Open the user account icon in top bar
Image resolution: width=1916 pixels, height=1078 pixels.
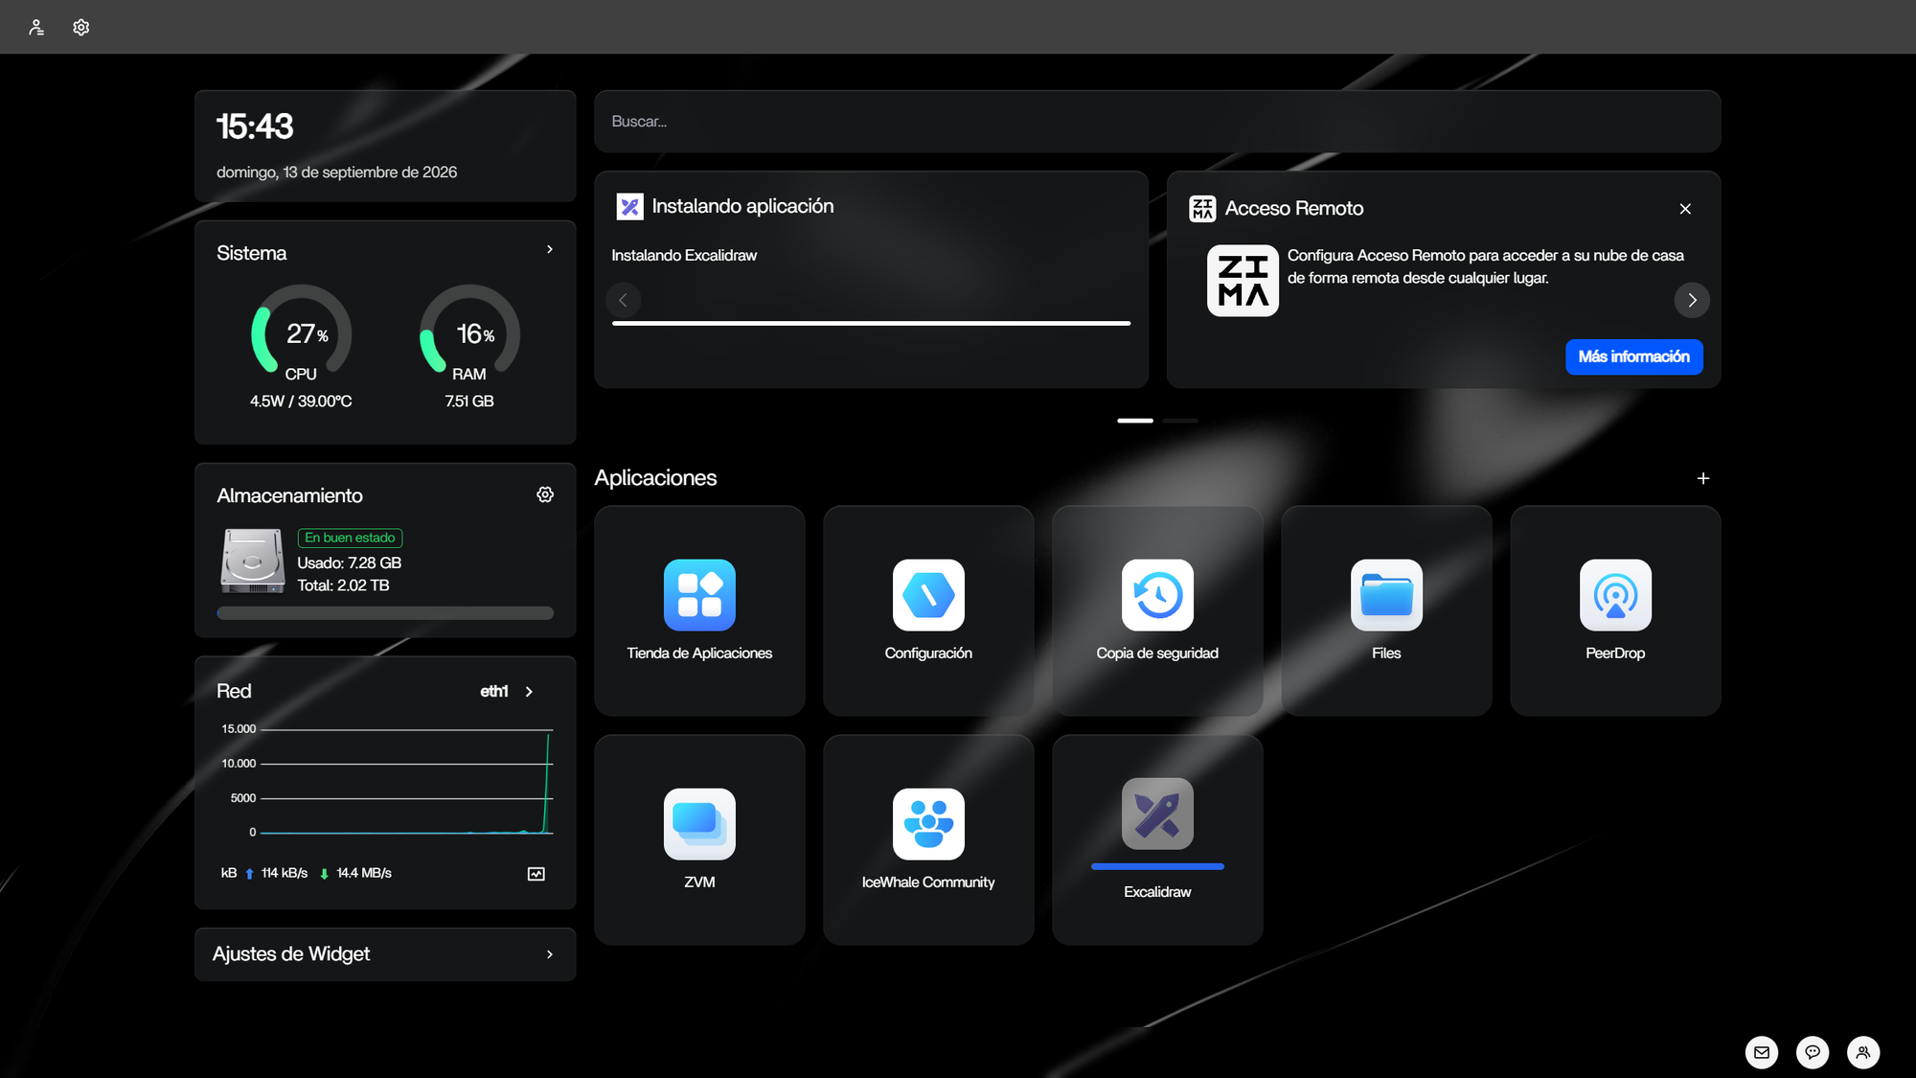tap(36, 27)
